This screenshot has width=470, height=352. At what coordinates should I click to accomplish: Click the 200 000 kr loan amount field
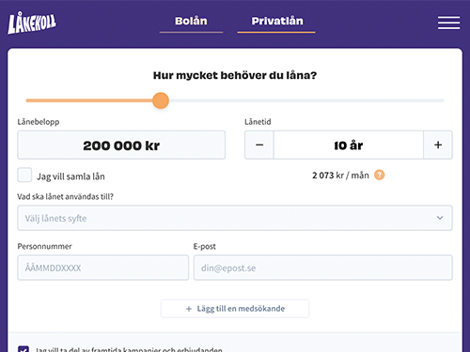[121, 145]
